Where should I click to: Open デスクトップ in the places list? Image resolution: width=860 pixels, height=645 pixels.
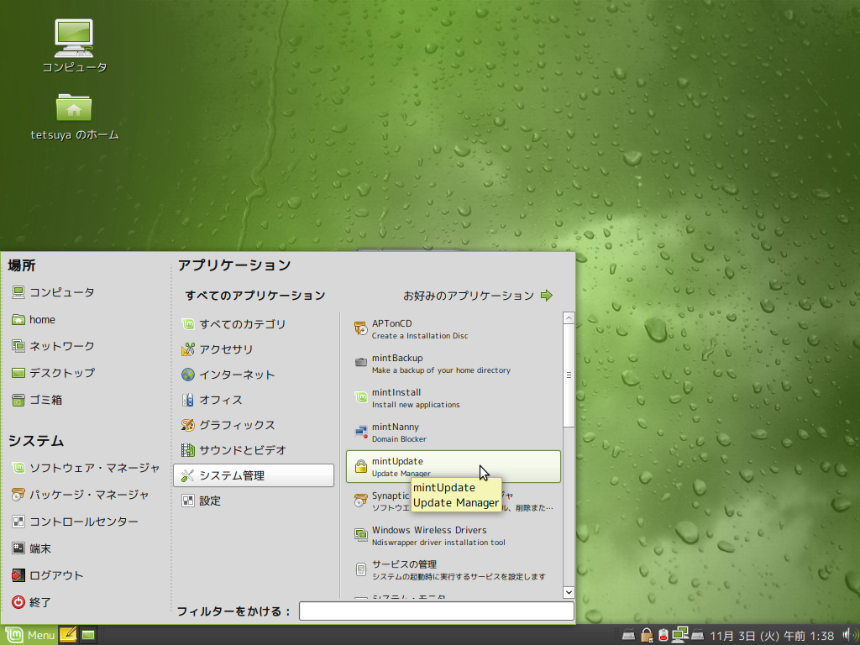(53, 373)
